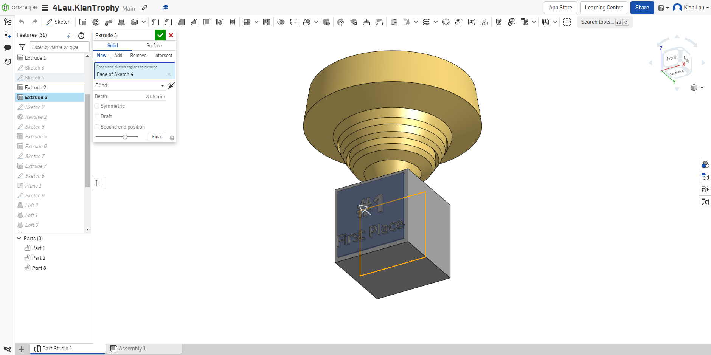711x355 pixels.
Task: Select the Extrude tool
Action: pyautogui.click(x=83, y=22)
